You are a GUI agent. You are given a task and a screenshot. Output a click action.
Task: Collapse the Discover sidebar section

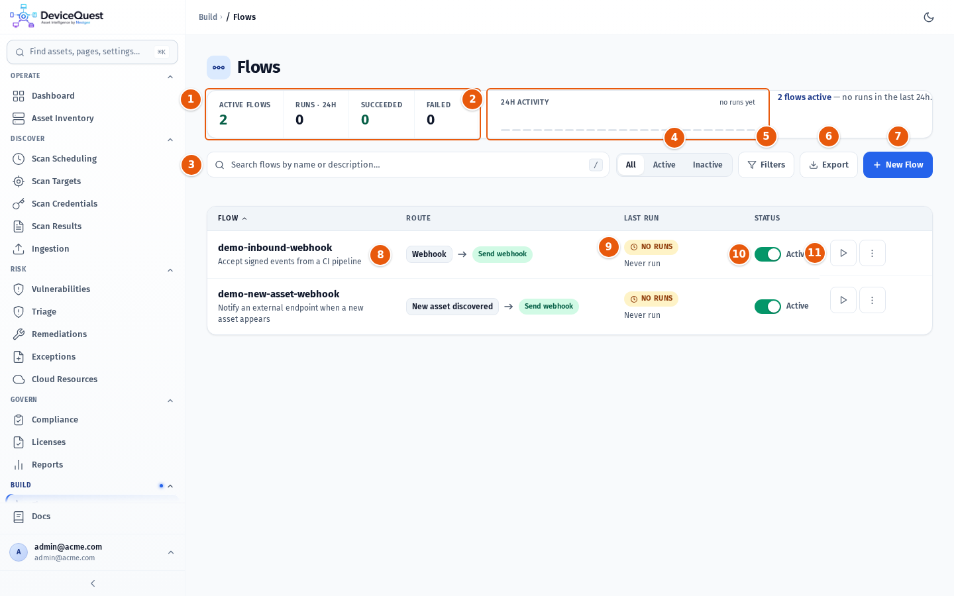click(170, 140)
